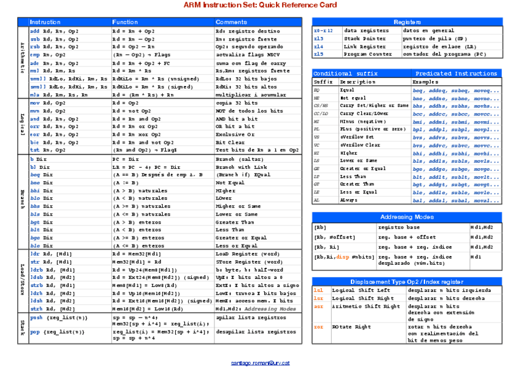Select the 'r0-r12' register entry
This screenshot has height=368, width=521.
pyautogui.click(x=323, y=30)
